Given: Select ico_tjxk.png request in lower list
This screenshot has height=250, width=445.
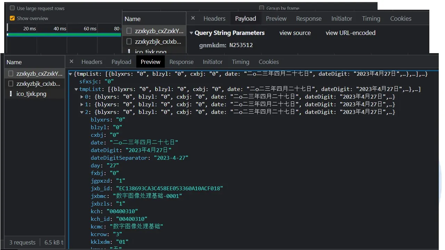Looking at the screenshot, I should (x=35, y=94).
